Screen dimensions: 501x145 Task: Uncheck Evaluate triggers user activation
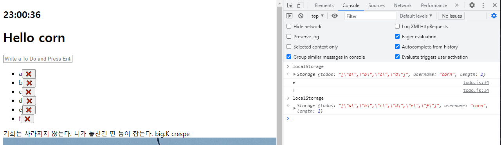397,57
